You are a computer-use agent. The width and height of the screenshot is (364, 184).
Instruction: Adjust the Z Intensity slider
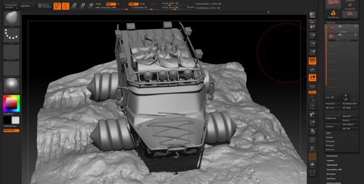click(x=145, y=7)
